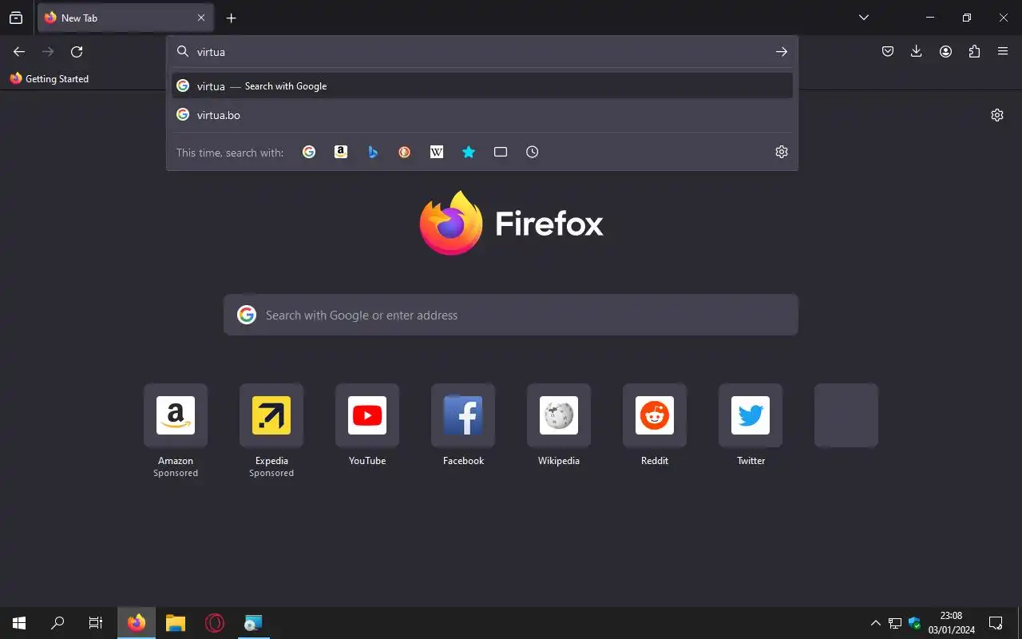Click the Firefox View icon
The image size is (1022, 639).
point(16,18)
